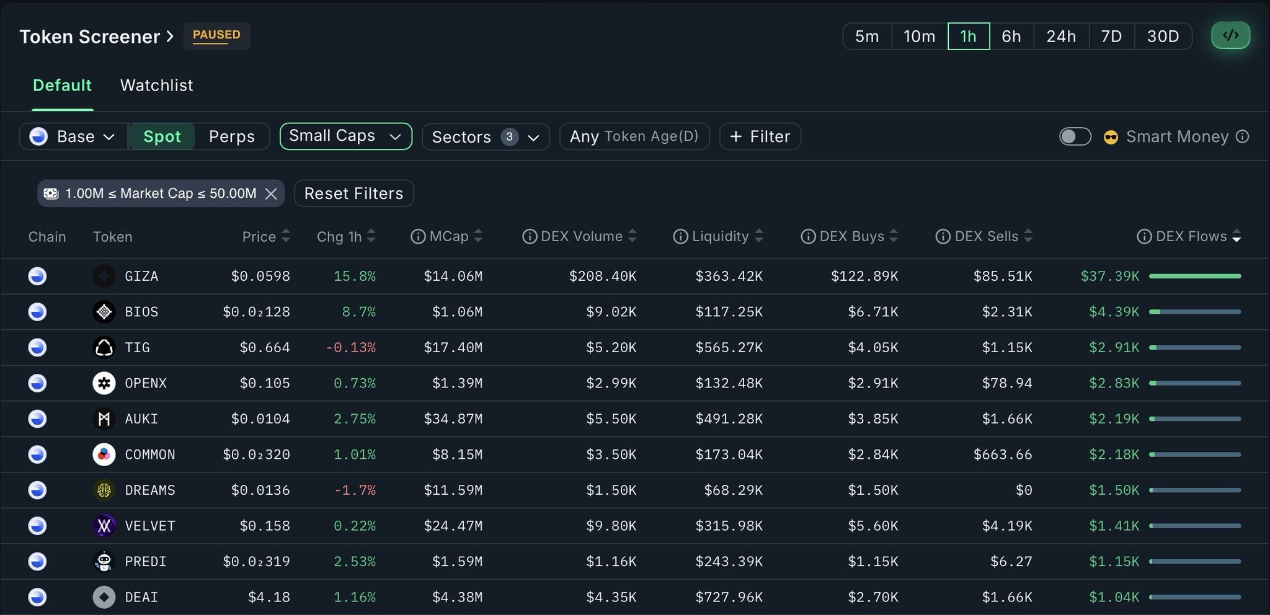Click the add Filter button
This screenshot has width=1270, height=615.
[x=760, y=136]
